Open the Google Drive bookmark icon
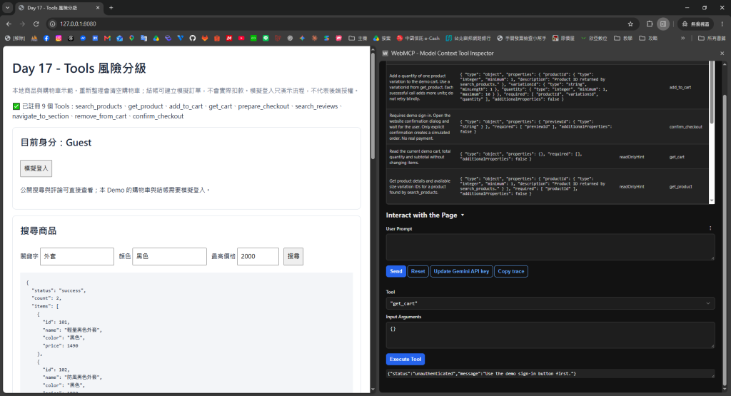 156,39
